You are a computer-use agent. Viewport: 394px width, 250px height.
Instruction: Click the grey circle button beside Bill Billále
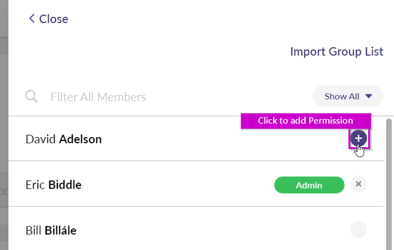tap(359, 229)
